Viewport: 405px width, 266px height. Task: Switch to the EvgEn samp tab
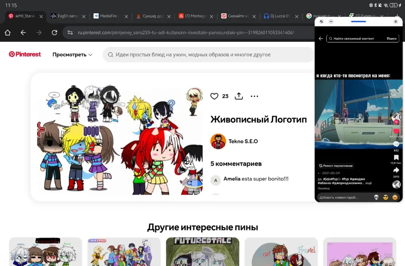pyautogui.click(x=65, y=16)
